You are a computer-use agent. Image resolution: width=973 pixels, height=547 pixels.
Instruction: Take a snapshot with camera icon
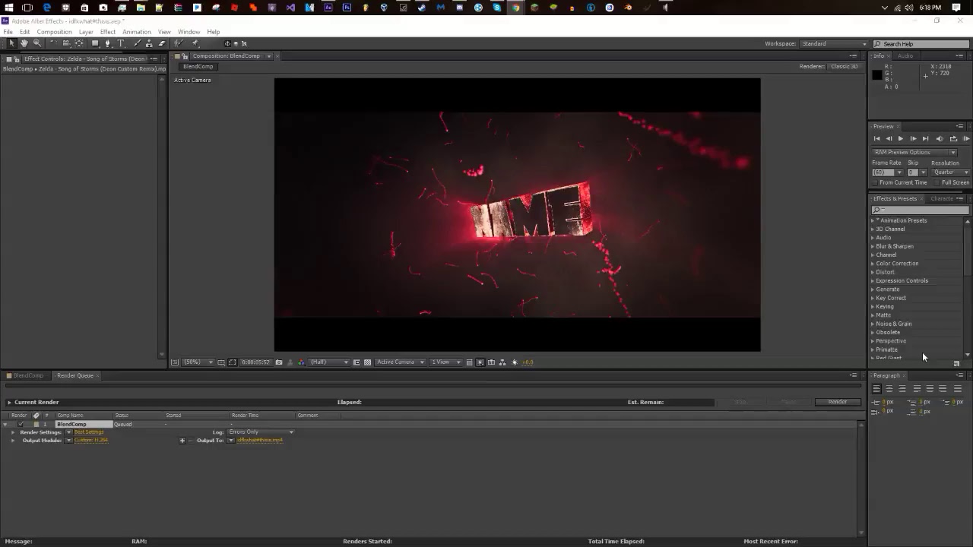coord(279,362)
